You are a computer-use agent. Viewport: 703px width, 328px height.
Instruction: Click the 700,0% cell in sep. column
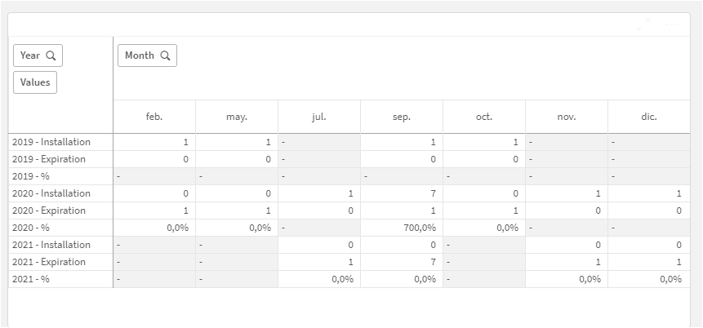[419, 228]
